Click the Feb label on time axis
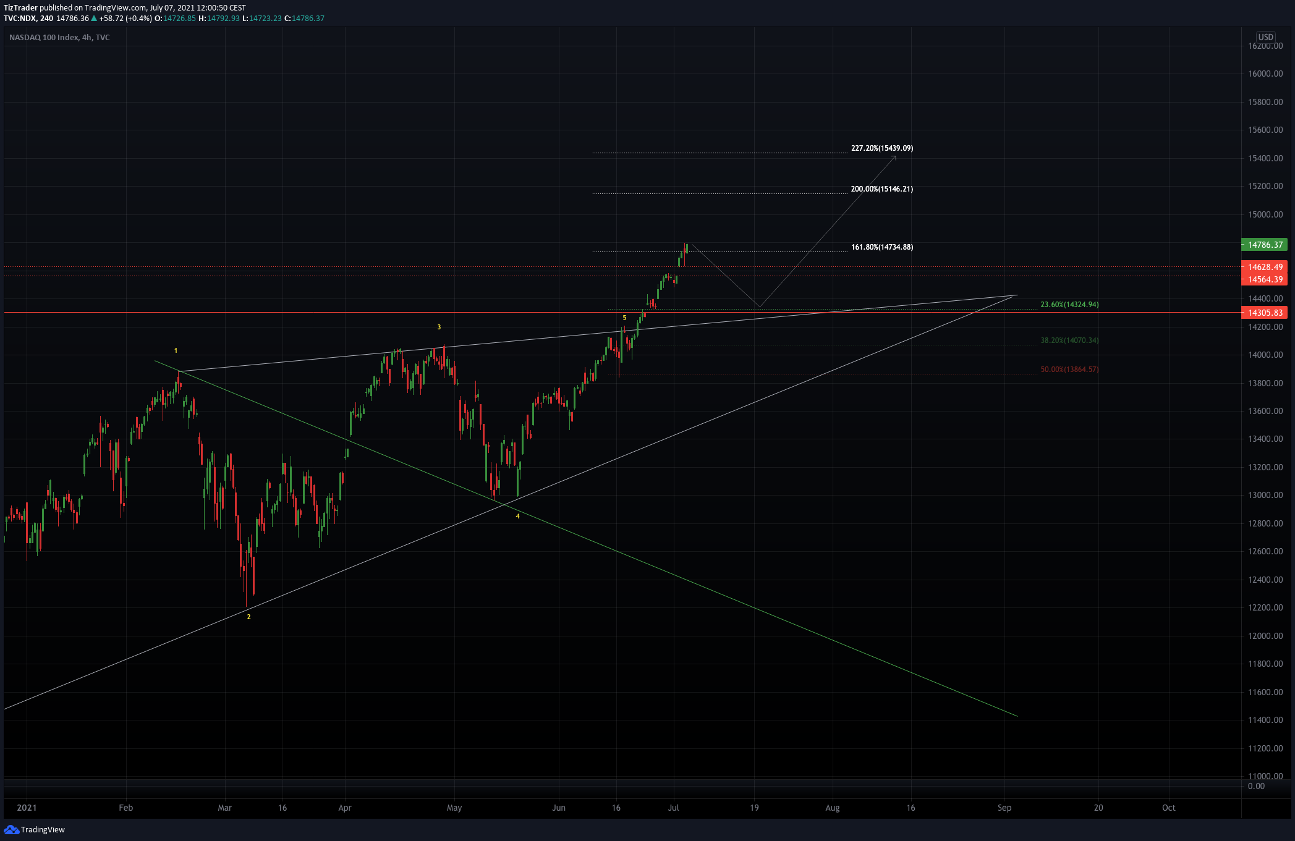Viewport: 1295px width, 841px height. [125, 808]
